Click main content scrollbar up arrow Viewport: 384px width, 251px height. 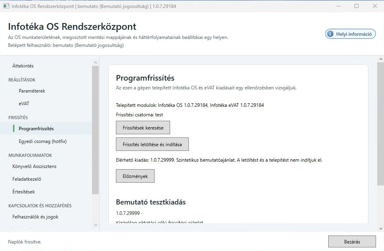tap(380, 59)
